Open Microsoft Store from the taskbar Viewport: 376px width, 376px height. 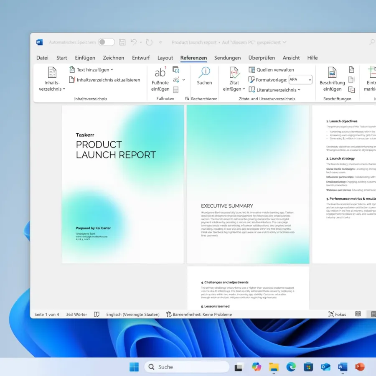click(x=308, y=367)
